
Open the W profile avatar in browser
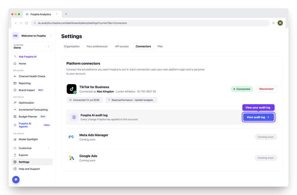[x=280, y=23]
